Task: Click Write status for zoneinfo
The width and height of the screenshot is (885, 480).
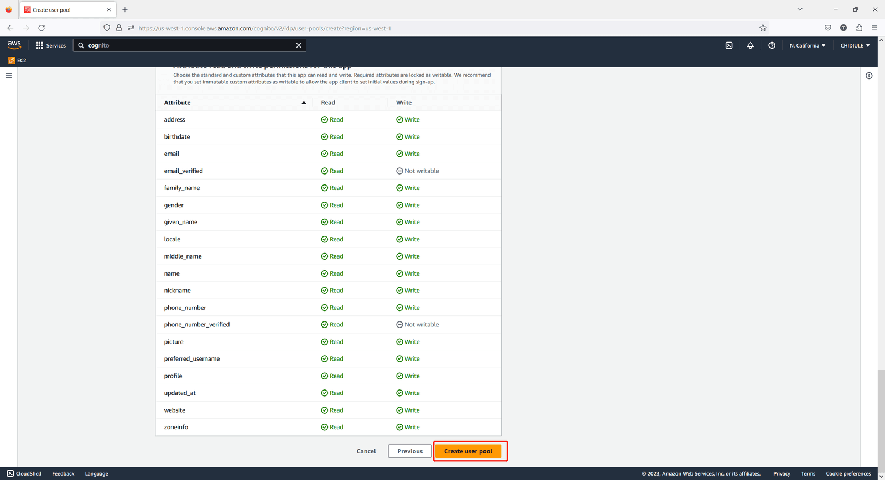Action: [x=408, y=427]
